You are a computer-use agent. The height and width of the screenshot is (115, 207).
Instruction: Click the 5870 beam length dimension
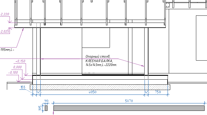129,101
